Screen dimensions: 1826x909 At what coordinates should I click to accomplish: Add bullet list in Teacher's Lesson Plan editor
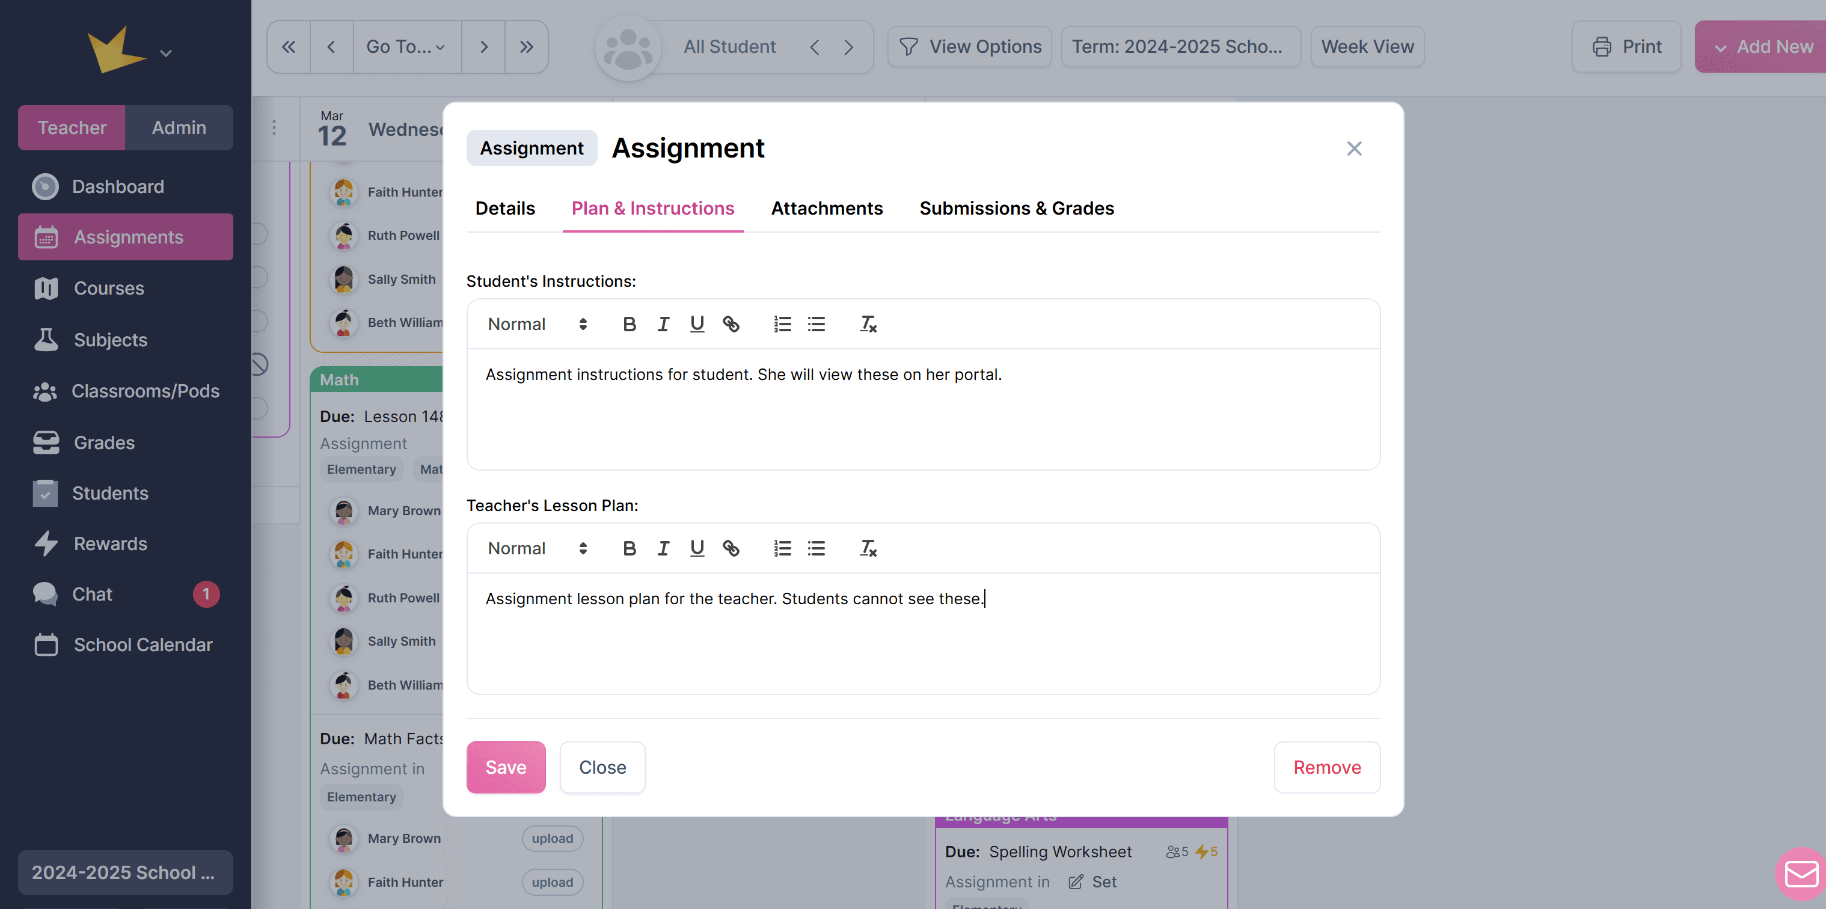(816, 548)
